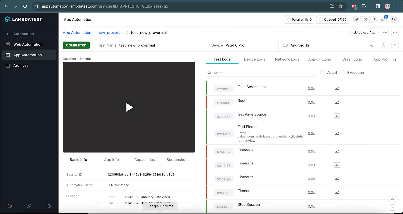
Task: Switch to the Network Logs tab
Action: (287, 59)
